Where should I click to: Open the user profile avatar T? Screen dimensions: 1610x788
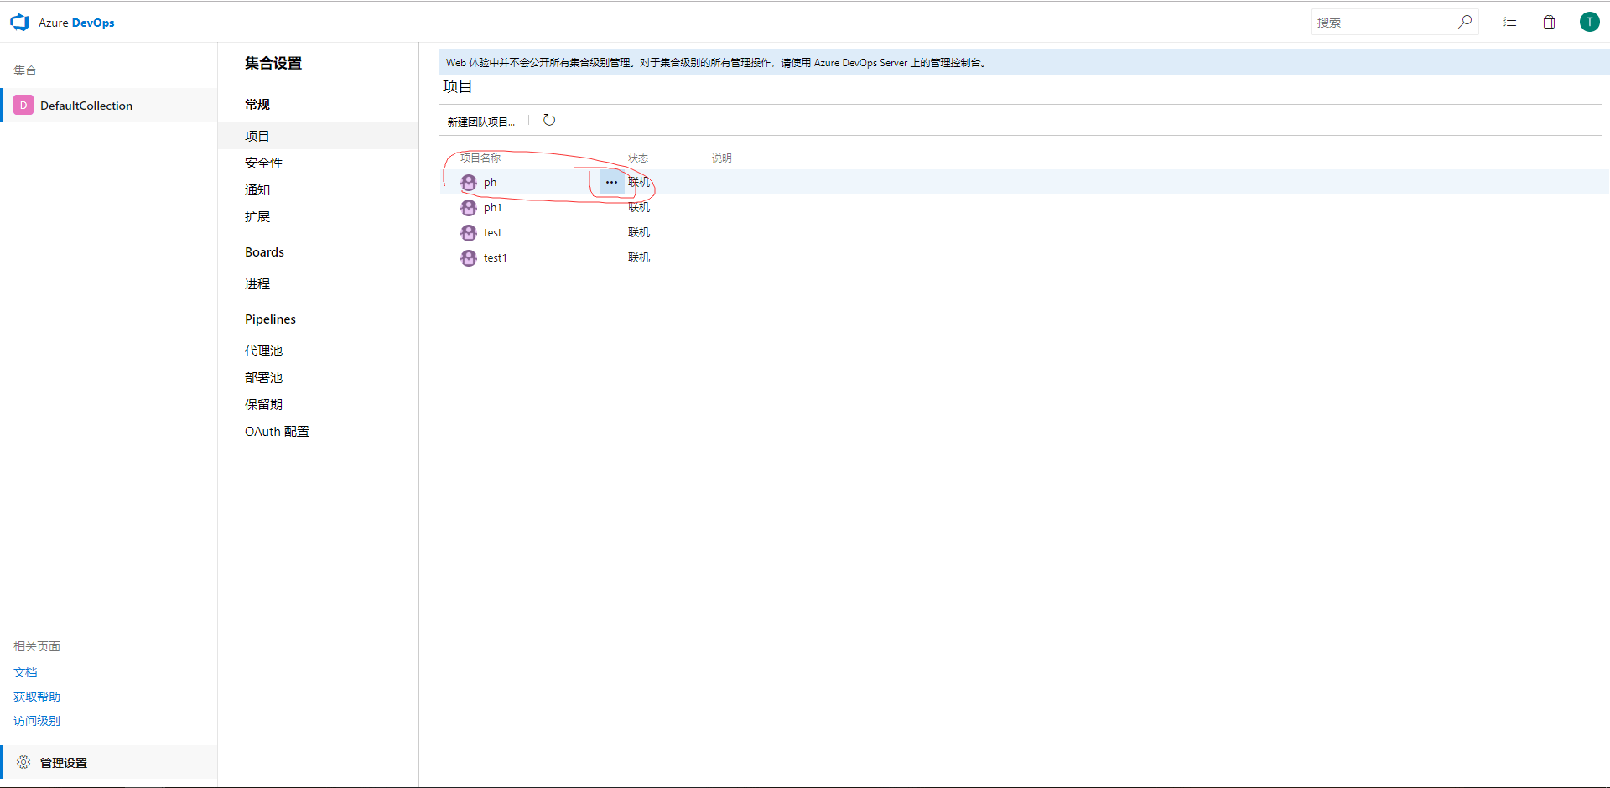point(1589,22)
